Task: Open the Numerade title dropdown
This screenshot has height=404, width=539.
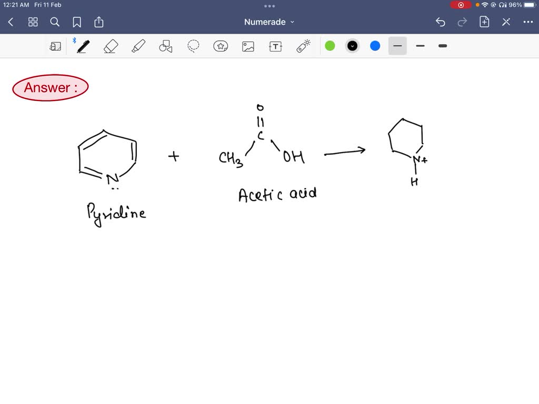Action: [x=269, y=22]
